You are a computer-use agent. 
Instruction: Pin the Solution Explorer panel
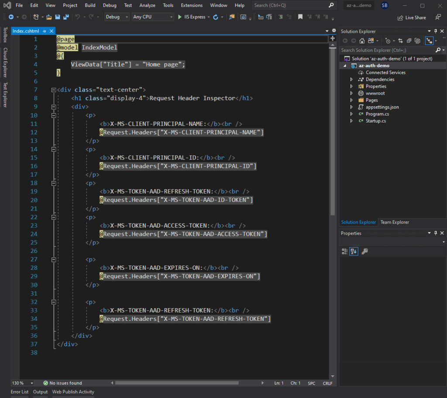[x=436, y=31]
